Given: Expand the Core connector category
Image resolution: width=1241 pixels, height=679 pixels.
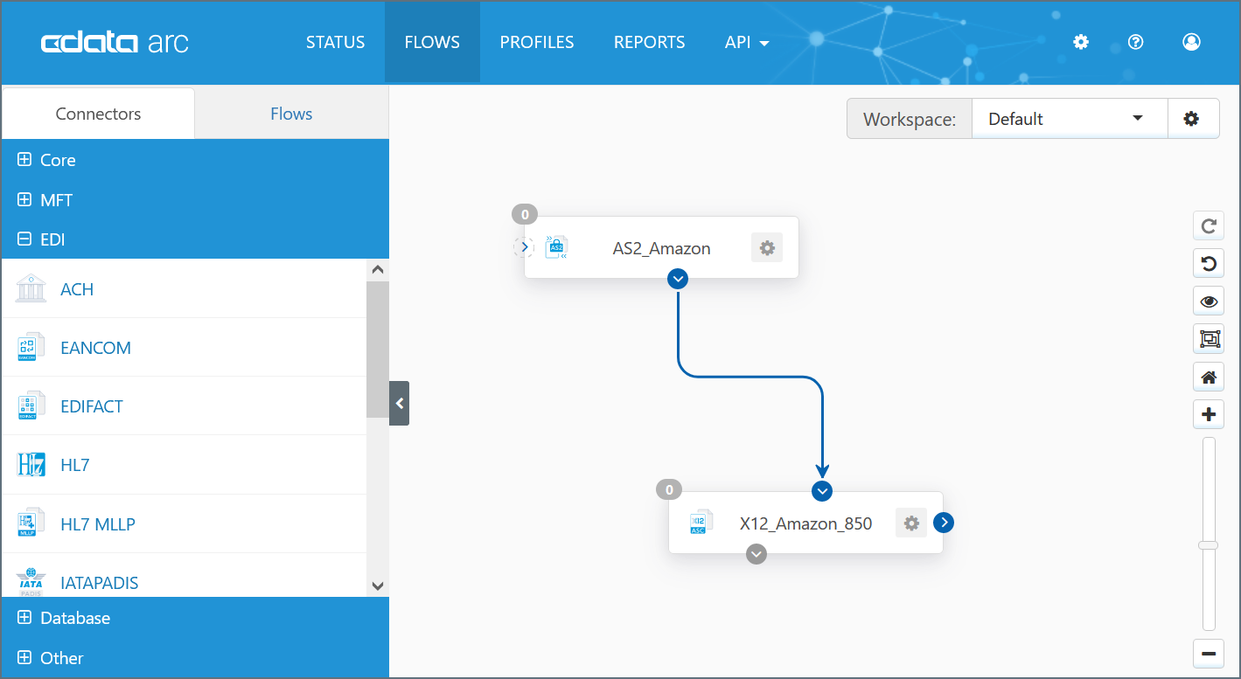Looking at the screenshot, I should pyautogui.click(x=195, y=160).
